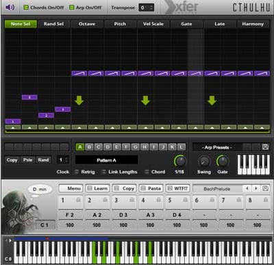Select pattern slot C
This screenshot has height=265, width=274.
click(x=99, y=147)
